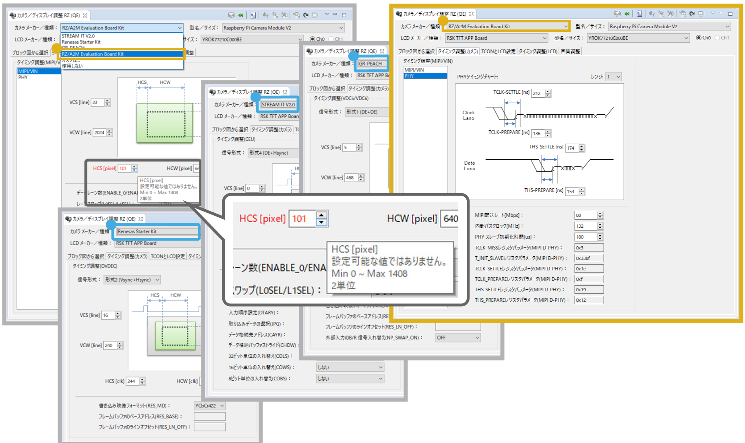Switch to タイミング調整(LCD) tab in yellow-framed window
The width and height of the screenshot is (745, 443).
click(x=538, y=51)
